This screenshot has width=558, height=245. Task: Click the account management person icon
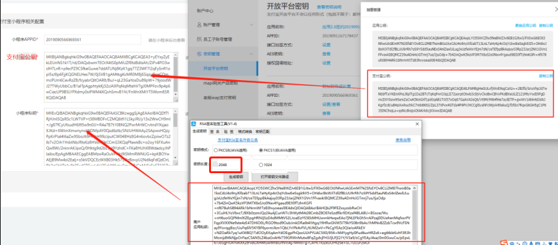199,25
